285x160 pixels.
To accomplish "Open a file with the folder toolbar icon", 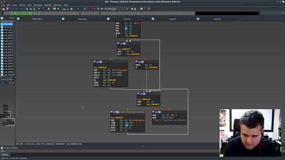I will pyautogui.click(x=4, y=9).
